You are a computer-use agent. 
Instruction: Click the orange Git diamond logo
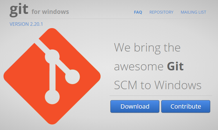point(52,76)
